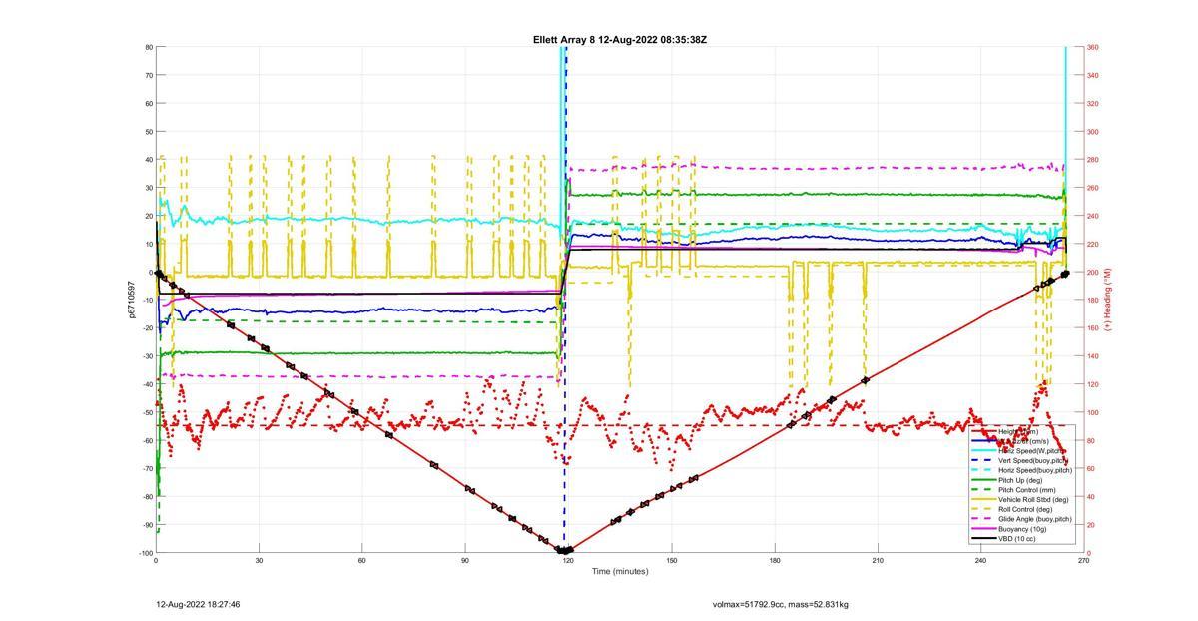Click the x-axis tick label '180'

[774, 561]
